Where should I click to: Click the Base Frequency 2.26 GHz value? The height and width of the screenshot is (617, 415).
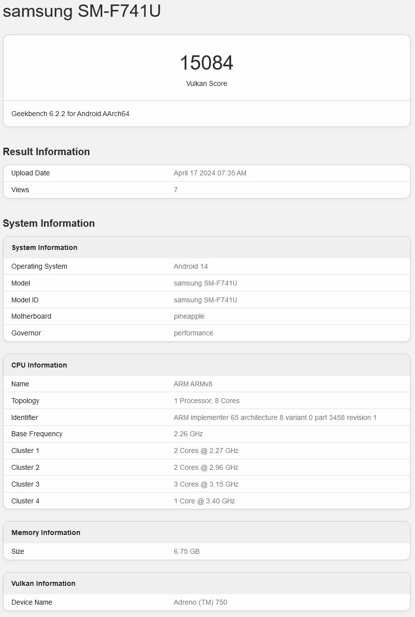[188, 434]
